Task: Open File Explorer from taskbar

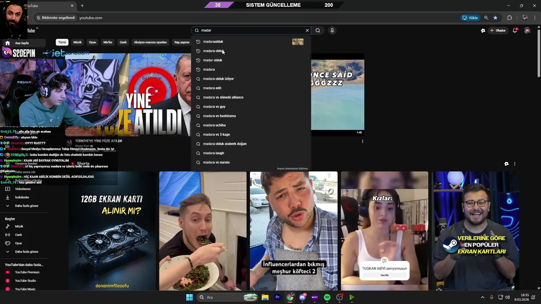Action: pyautogui.click(x=265, y=297)
